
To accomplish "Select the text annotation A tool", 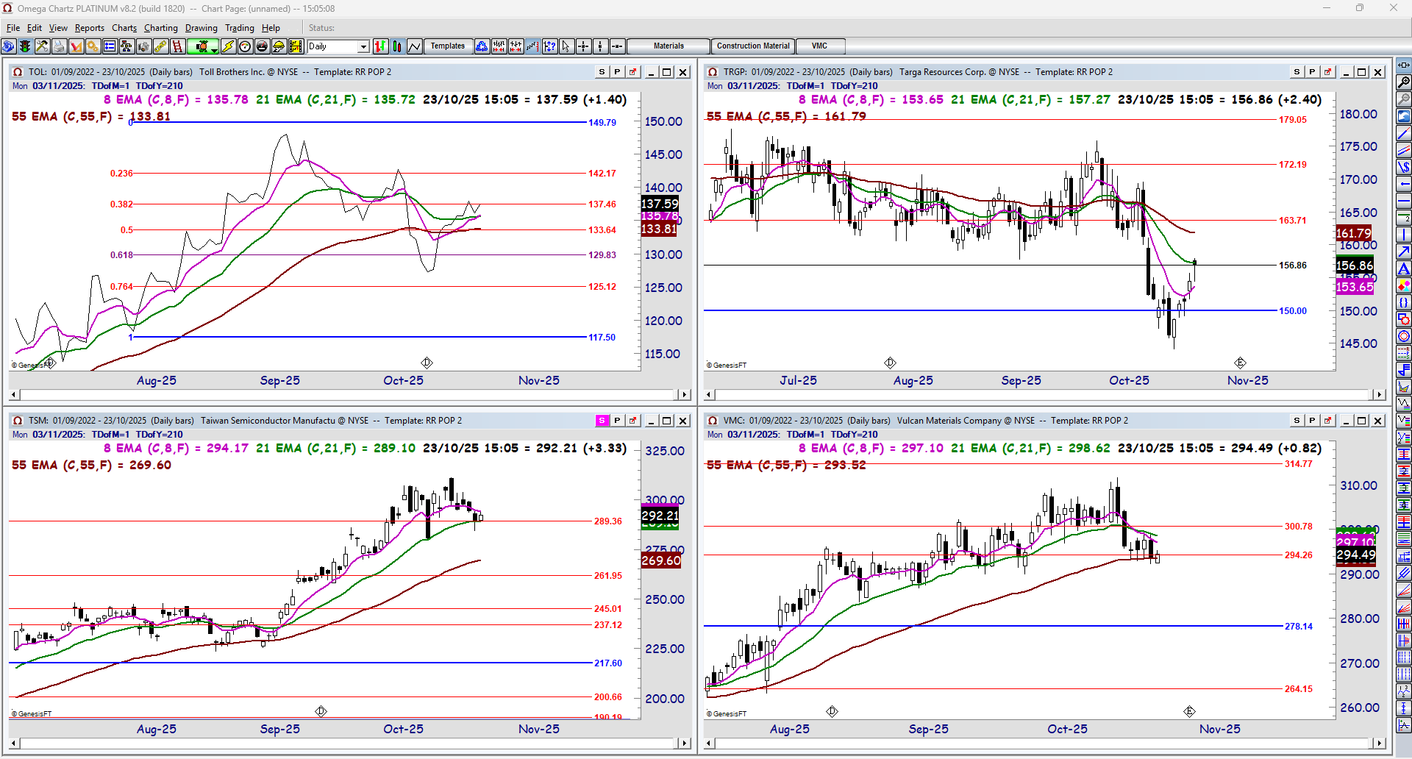I will pyautogui.click(x=1404, y=268).
